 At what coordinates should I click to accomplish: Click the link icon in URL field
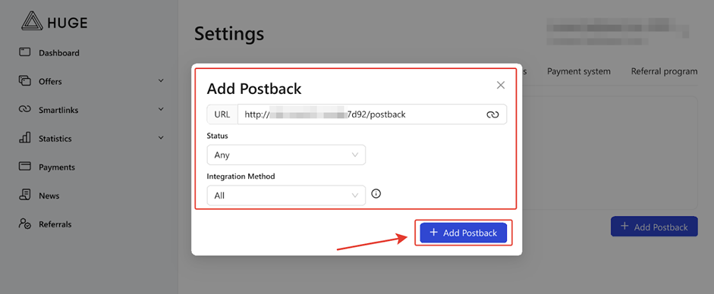tap(492, 115)
